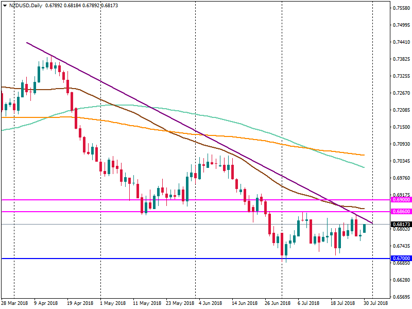Click 0.65695 on the price scale
The image size is (412, 309).
click(400, 297)
